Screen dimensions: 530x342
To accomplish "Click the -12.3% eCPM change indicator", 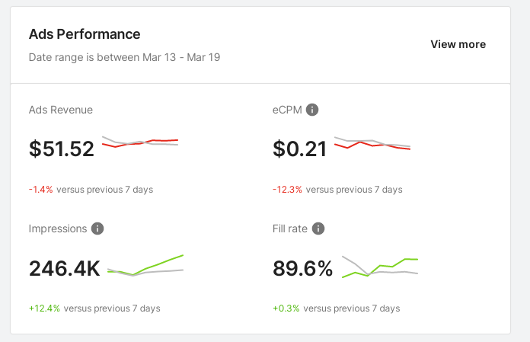I will [x=287, y=190].
